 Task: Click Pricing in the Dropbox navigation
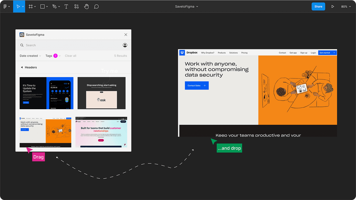point(244,53)
